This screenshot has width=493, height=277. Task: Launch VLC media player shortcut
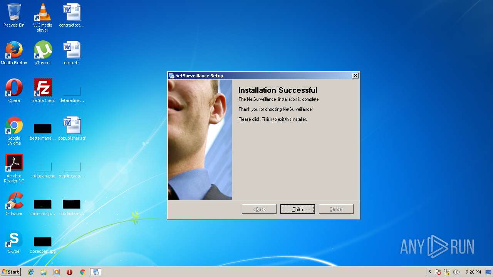click(43, 18)
